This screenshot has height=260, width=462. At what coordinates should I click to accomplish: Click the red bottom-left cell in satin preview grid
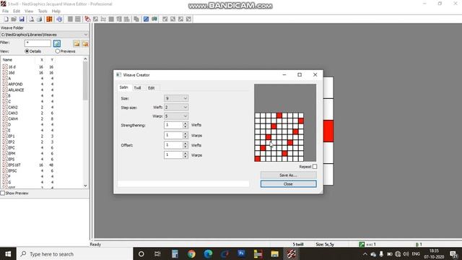258,159
